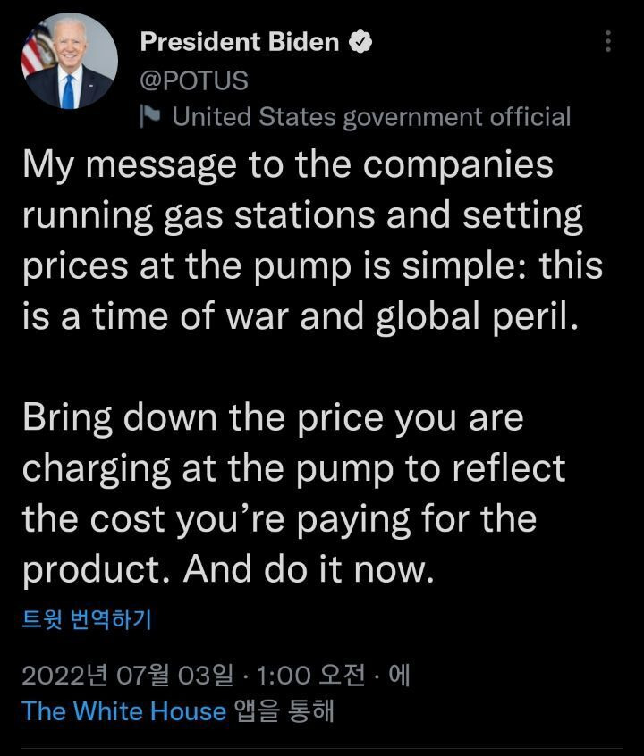The image size is (644, 756).
Task: Open "The White House" source link
Action: click(x=123, y=711)
